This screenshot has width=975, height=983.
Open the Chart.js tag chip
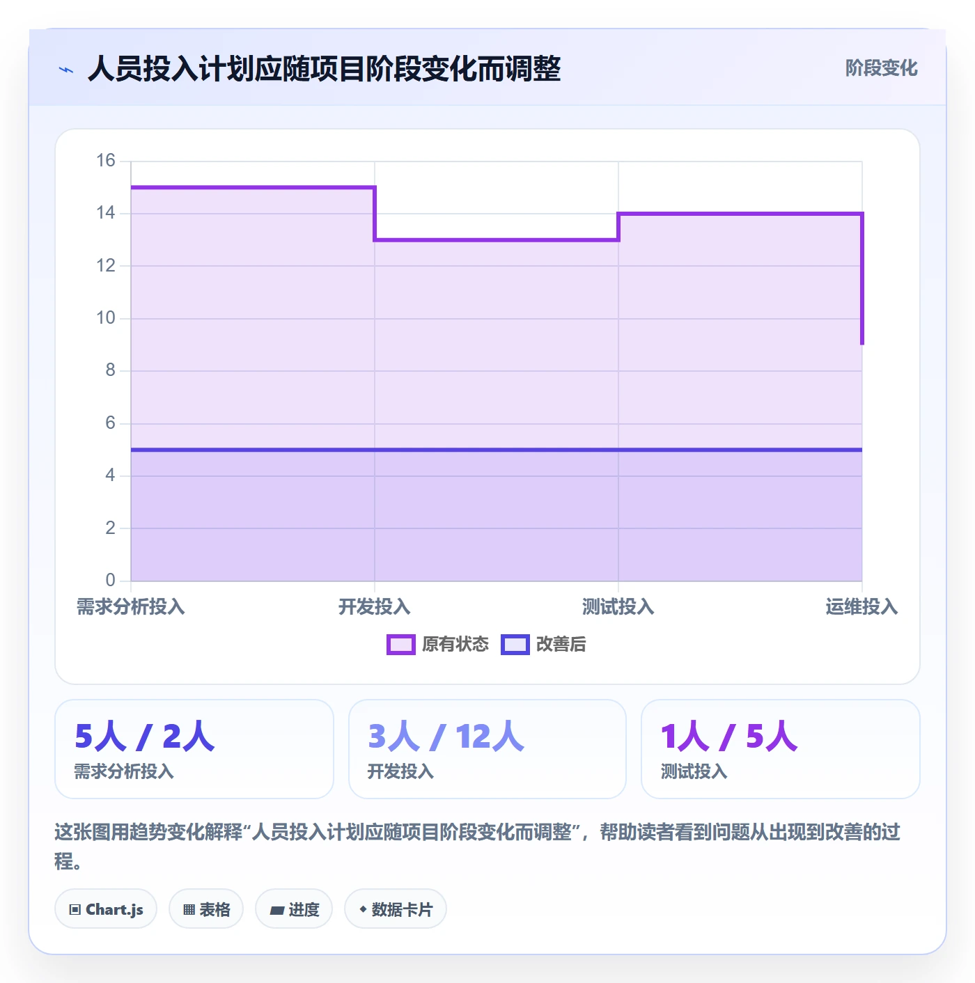click(x=106, y=909)
